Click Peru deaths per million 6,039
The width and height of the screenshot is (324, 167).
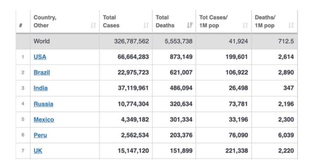click(286, 135)
